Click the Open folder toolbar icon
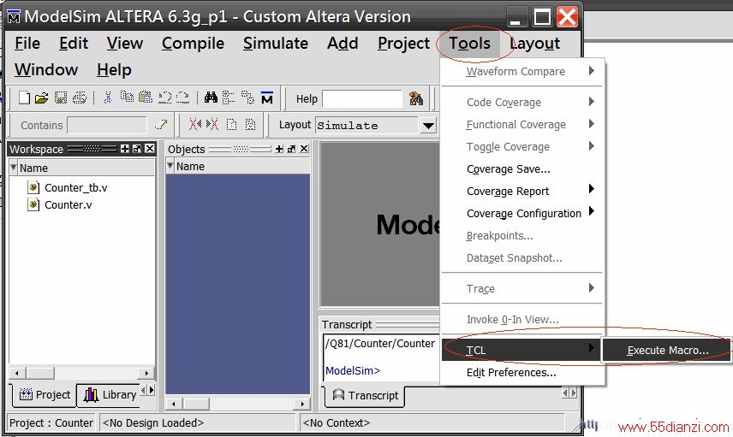Screen dimensions: 733x437 click(42, 97)
